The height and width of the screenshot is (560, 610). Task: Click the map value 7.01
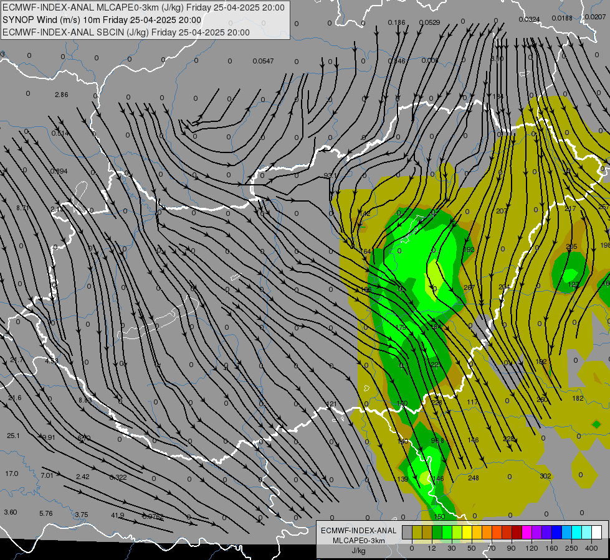click(47, 475)
